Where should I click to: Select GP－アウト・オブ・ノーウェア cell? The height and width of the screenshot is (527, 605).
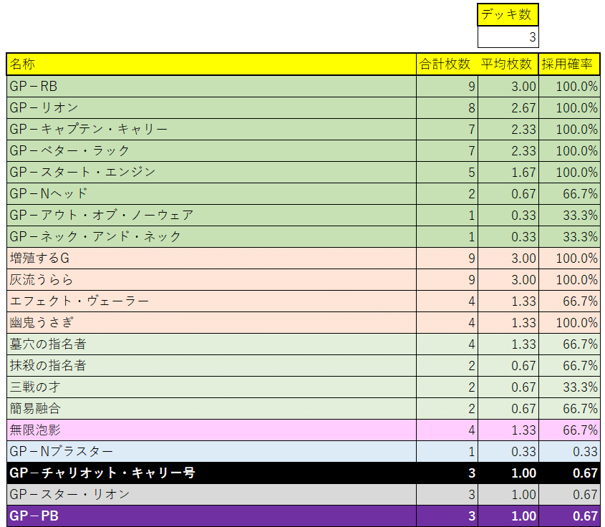211,216
